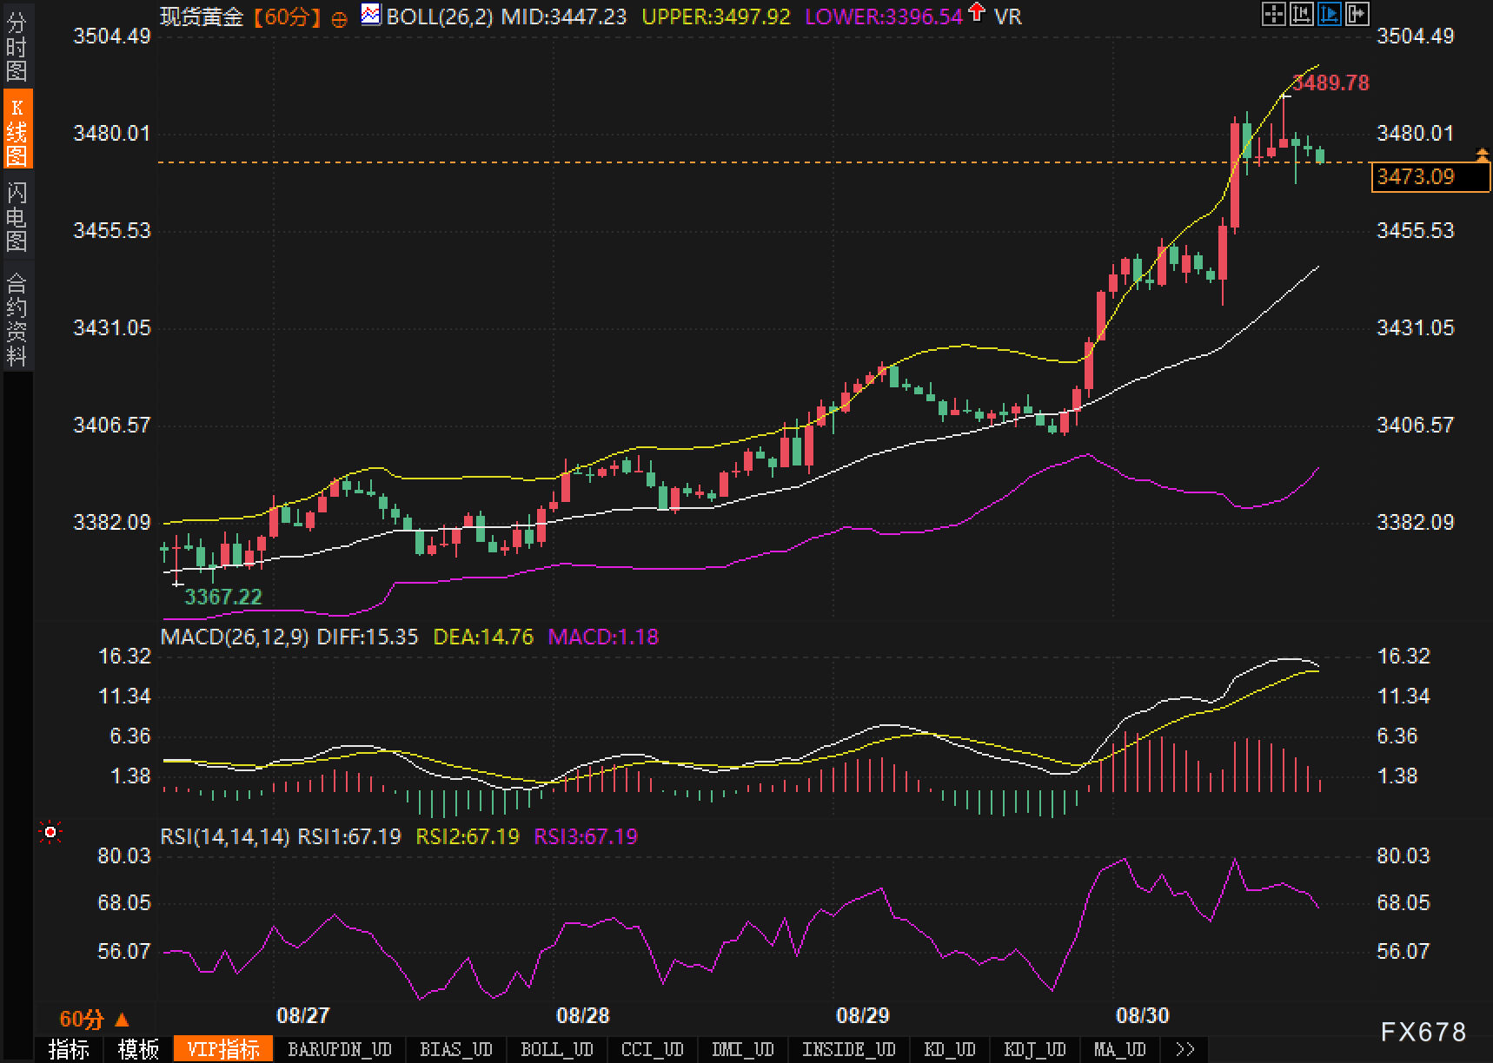Switch to 闪电图 view in sidebar
This screenshot has width=1493, height=1063.
[x=17, y=215]
